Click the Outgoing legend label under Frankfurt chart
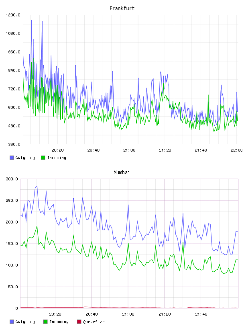 point(25,158)
